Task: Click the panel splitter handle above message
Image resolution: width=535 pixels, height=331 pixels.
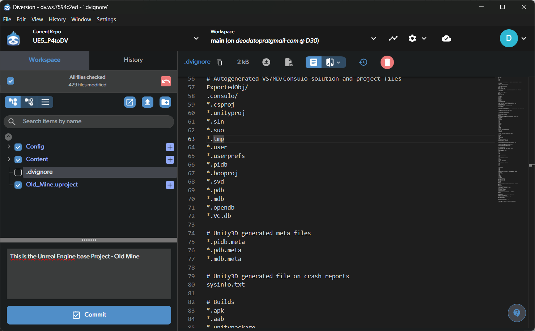Action: 89,240
